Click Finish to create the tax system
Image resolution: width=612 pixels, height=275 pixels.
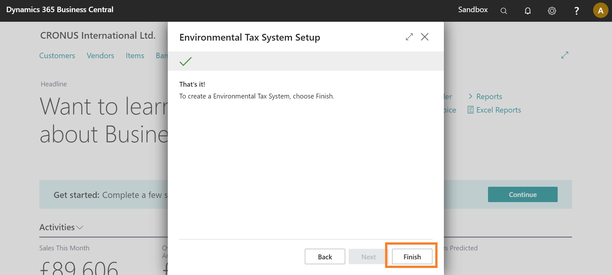point(412,257)
